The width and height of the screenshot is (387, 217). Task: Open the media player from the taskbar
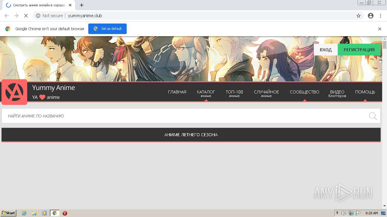tap(44, 213)
